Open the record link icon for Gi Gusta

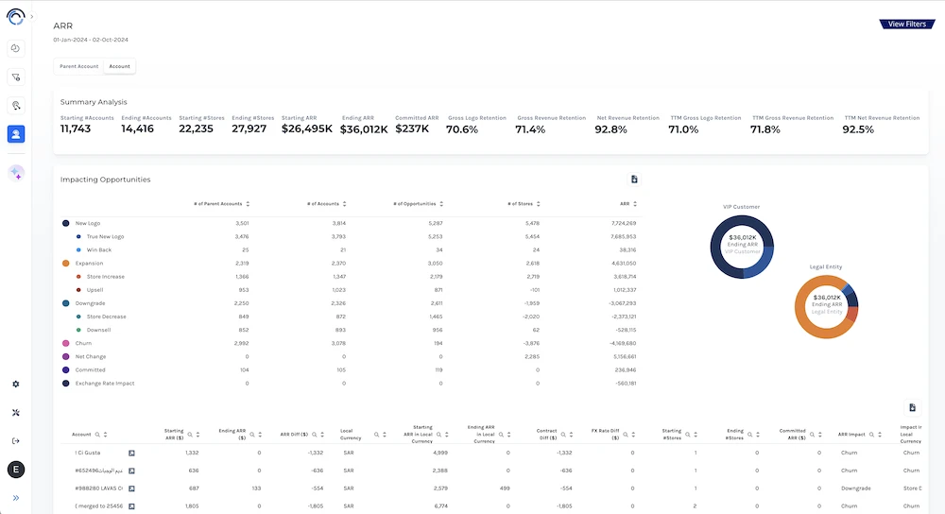[132, 453]
